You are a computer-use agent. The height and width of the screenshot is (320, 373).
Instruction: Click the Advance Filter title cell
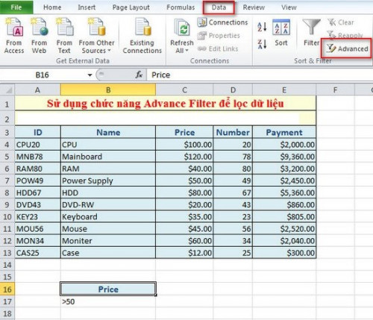[166, 104]
